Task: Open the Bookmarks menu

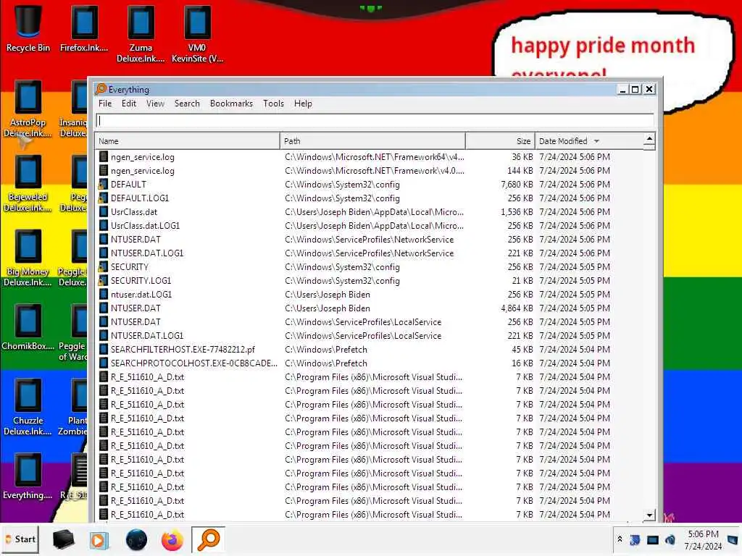Action: pyautogui.click(x=231, y=104)
